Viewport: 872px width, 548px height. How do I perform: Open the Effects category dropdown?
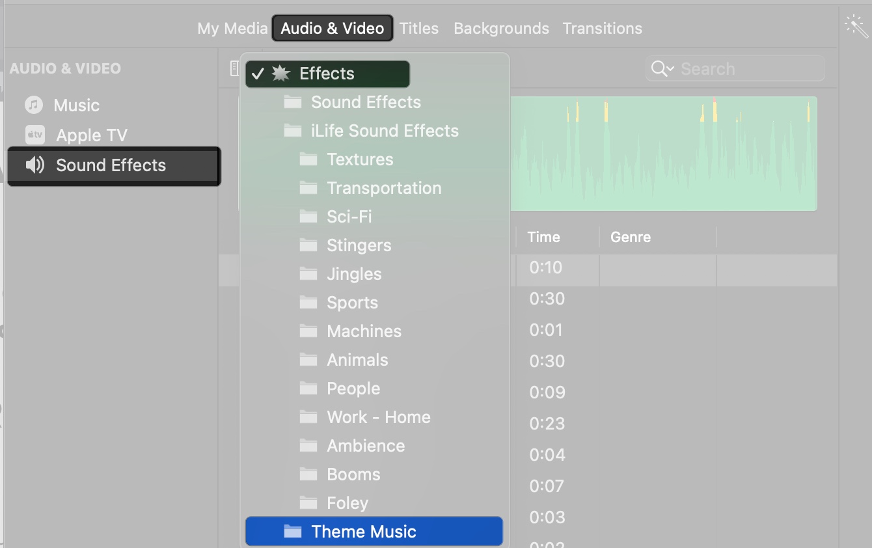[327, 74]
